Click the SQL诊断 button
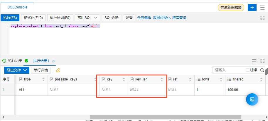The width and height of the screenshot is (268, 121). pos(112,18)
